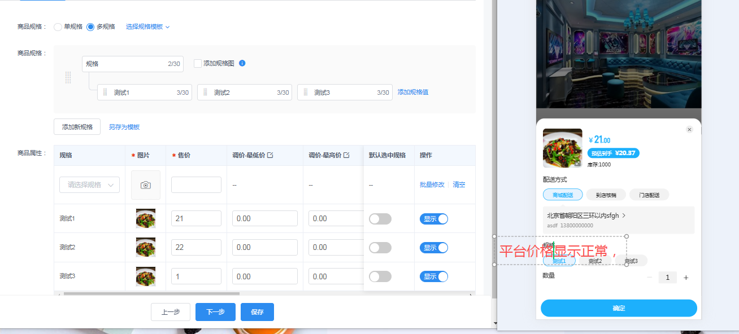Click the 添加规格值 link
The height and width of the screenshot is (334, 739).
[x=413, y=92]
